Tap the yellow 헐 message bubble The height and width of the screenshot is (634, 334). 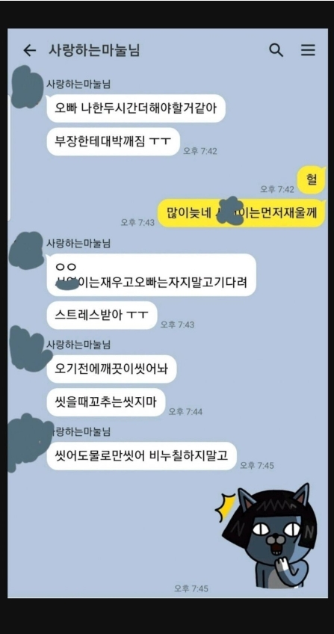point(311,180)
